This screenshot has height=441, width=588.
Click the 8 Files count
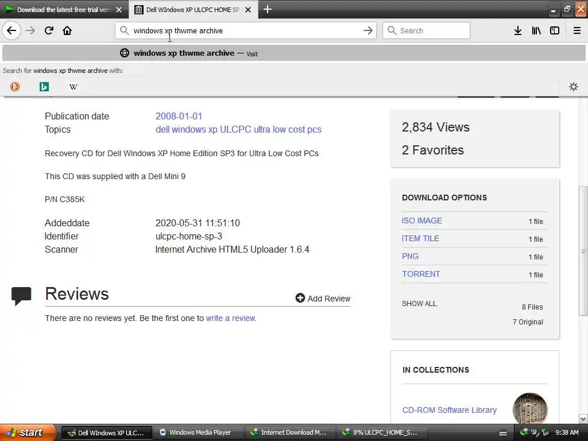(532, 307)
